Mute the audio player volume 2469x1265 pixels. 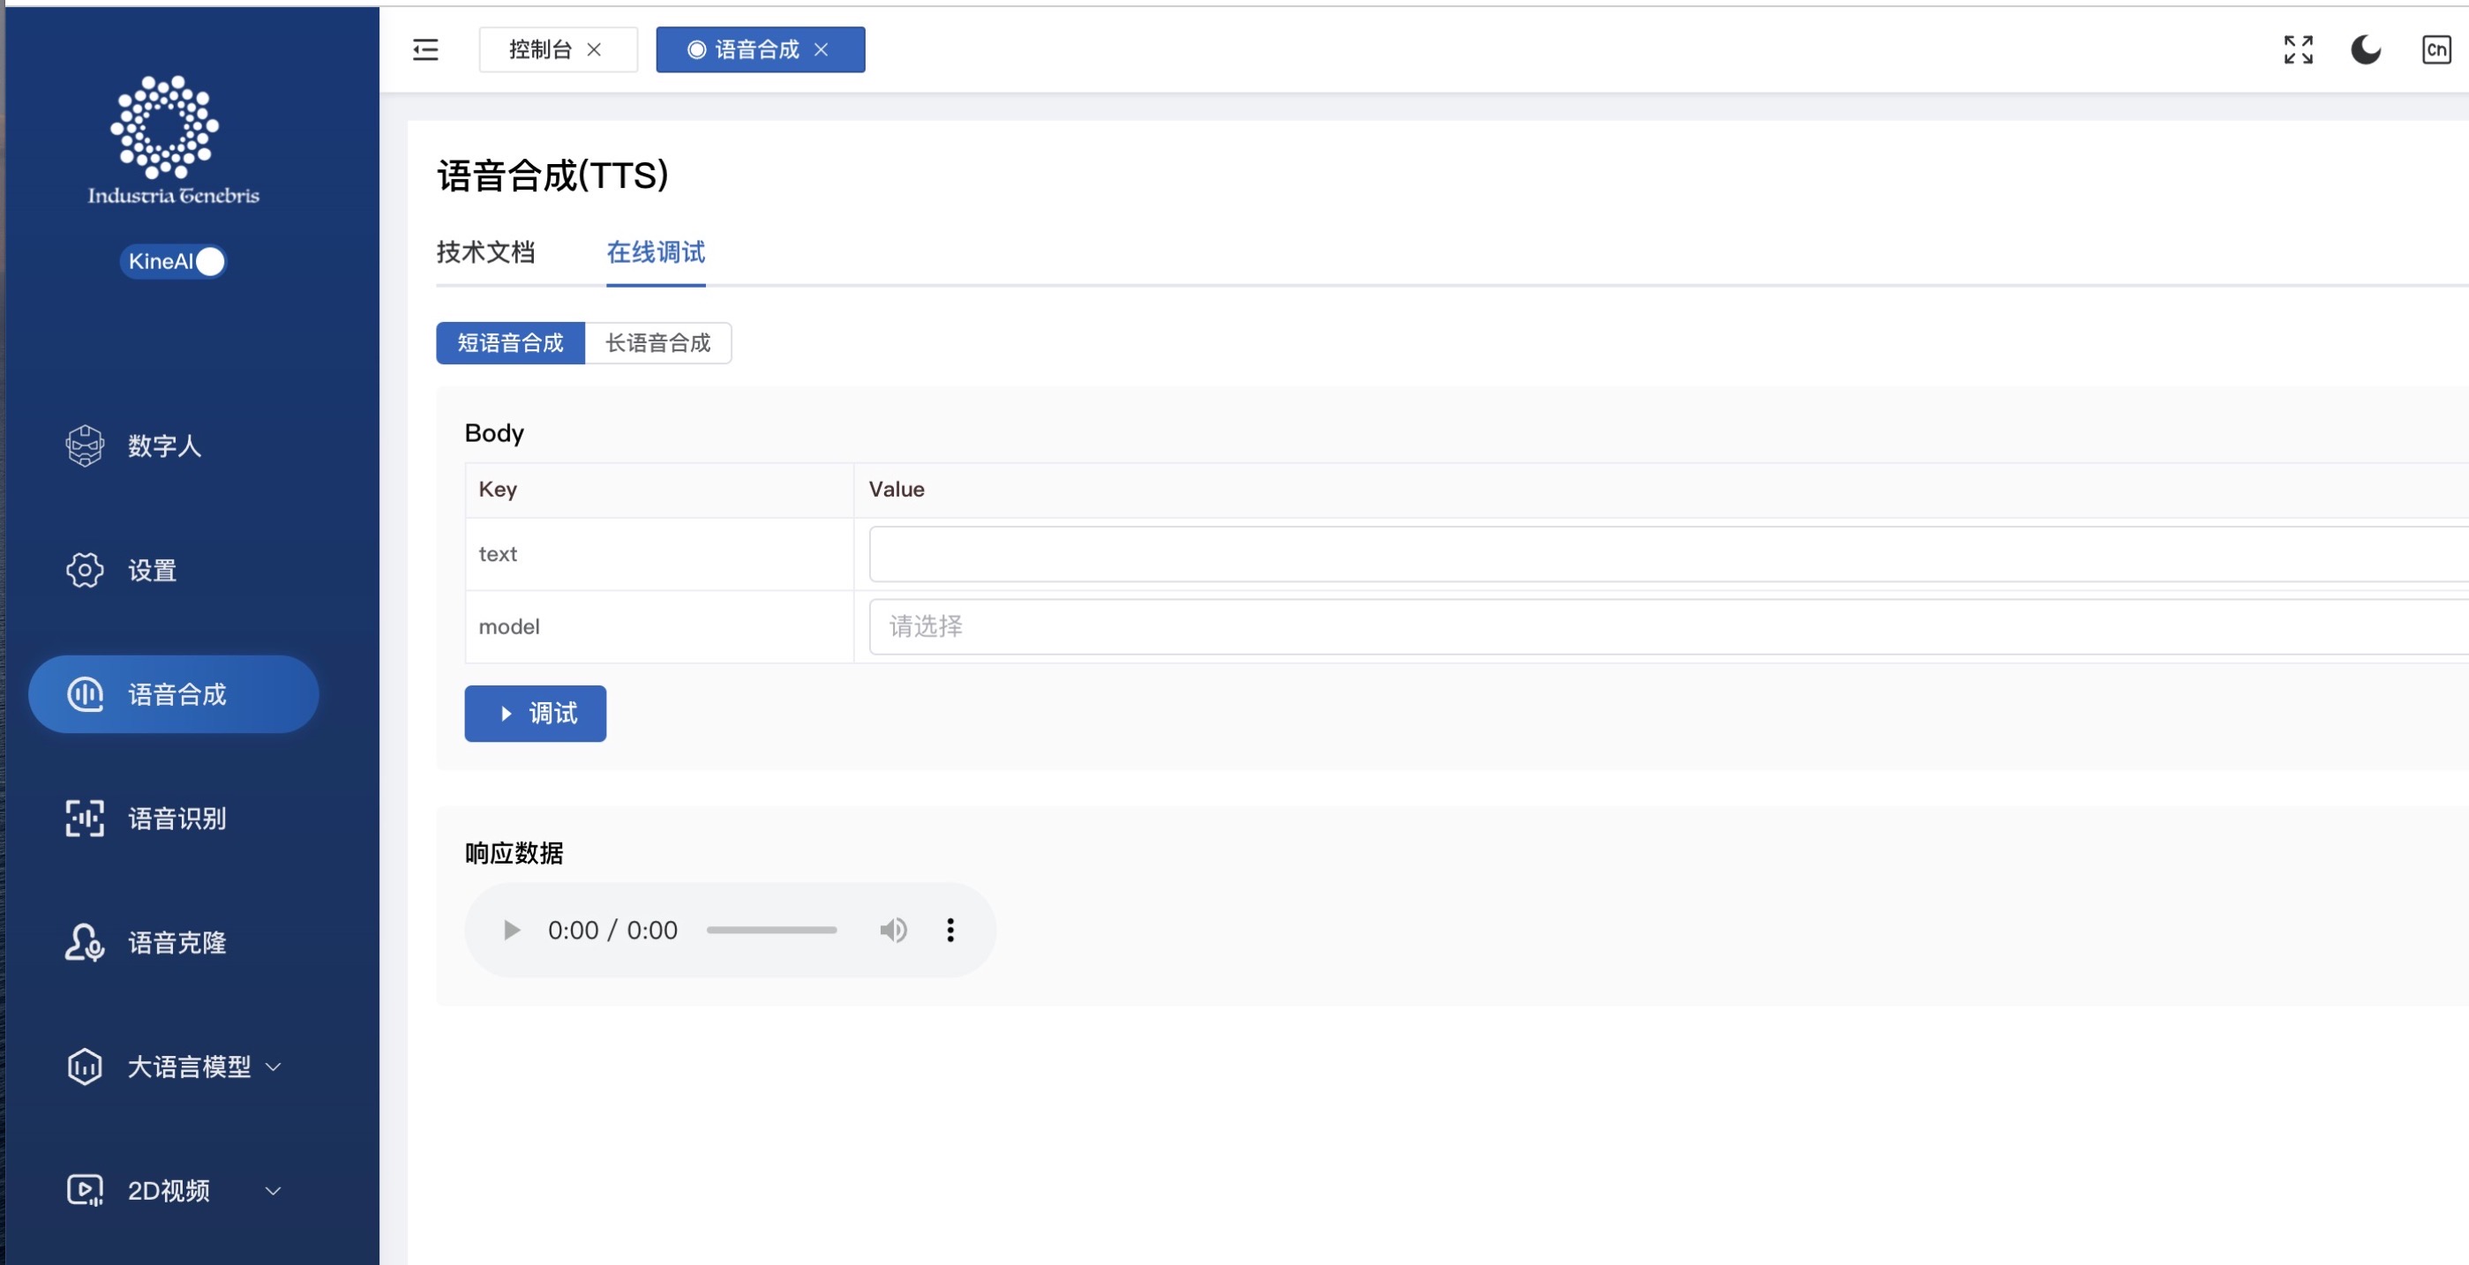893,931
